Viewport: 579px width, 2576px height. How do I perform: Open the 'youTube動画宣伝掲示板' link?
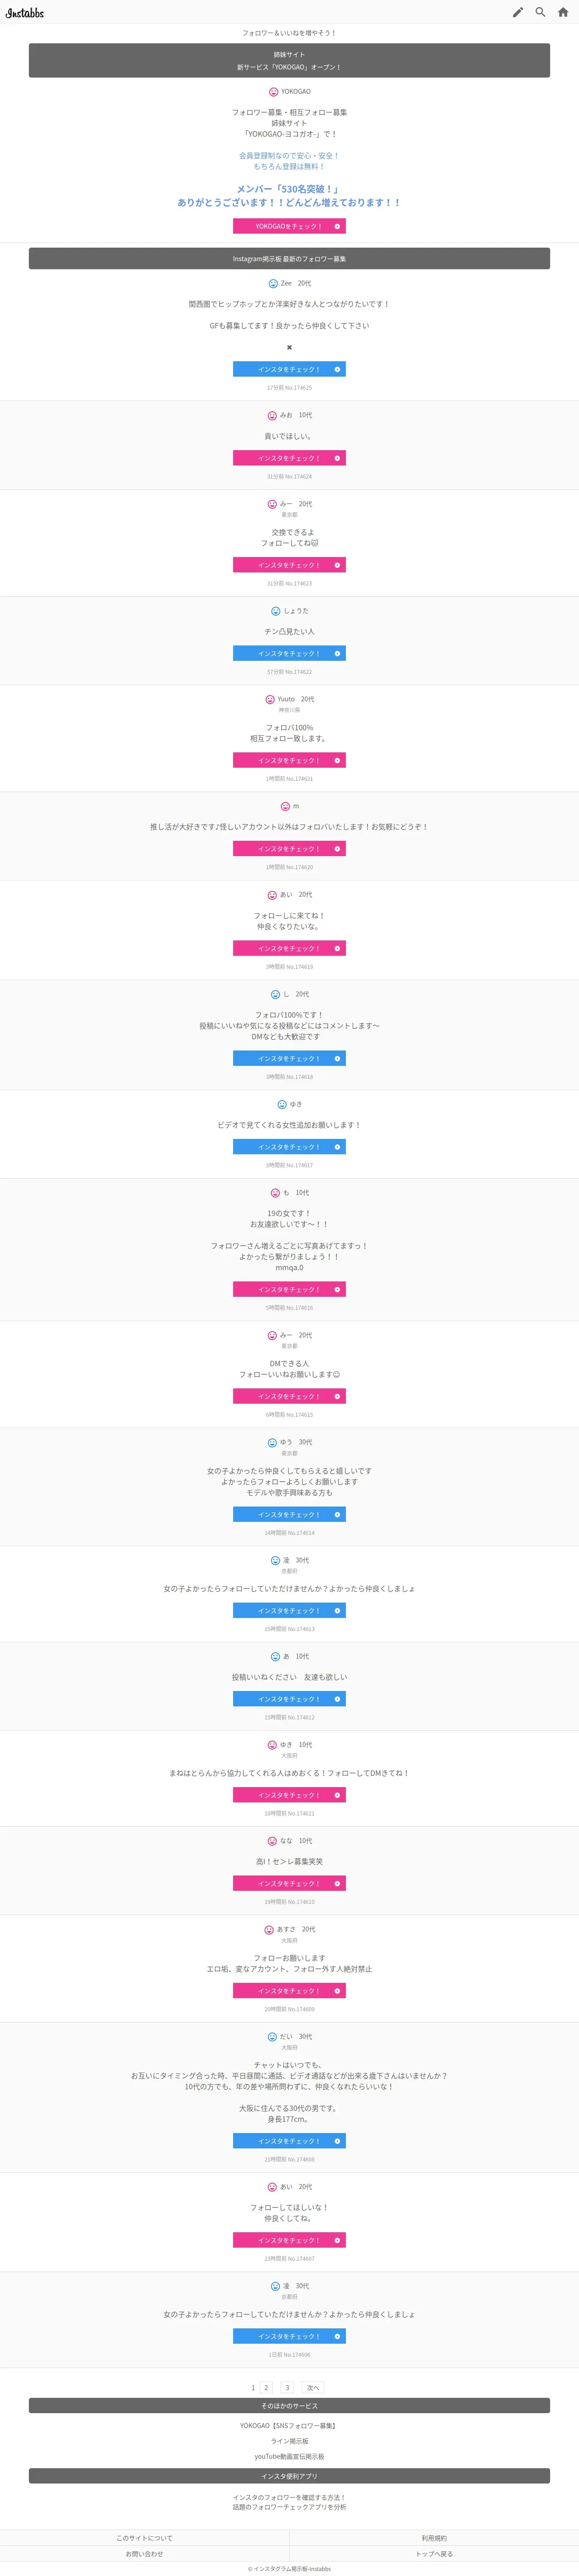coord(289,2456)
